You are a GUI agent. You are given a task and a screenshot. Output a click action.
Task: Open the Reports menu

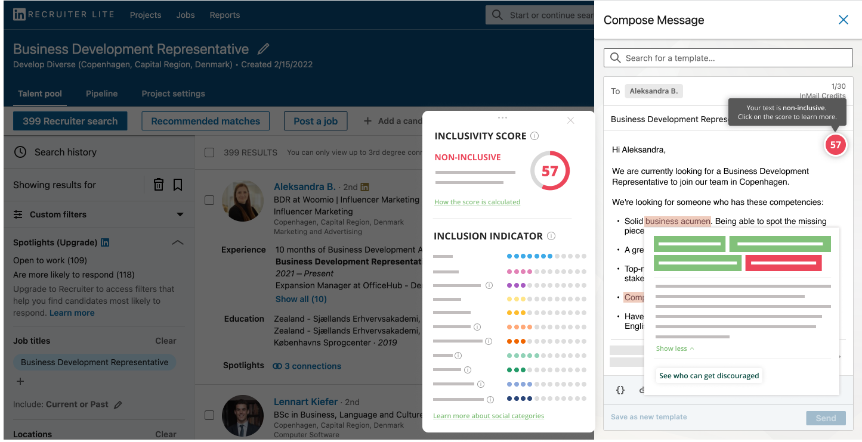click(225, 15)
